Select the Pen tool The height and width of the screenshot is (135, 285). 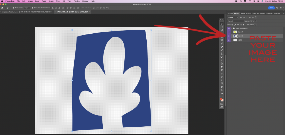(222, 74)
